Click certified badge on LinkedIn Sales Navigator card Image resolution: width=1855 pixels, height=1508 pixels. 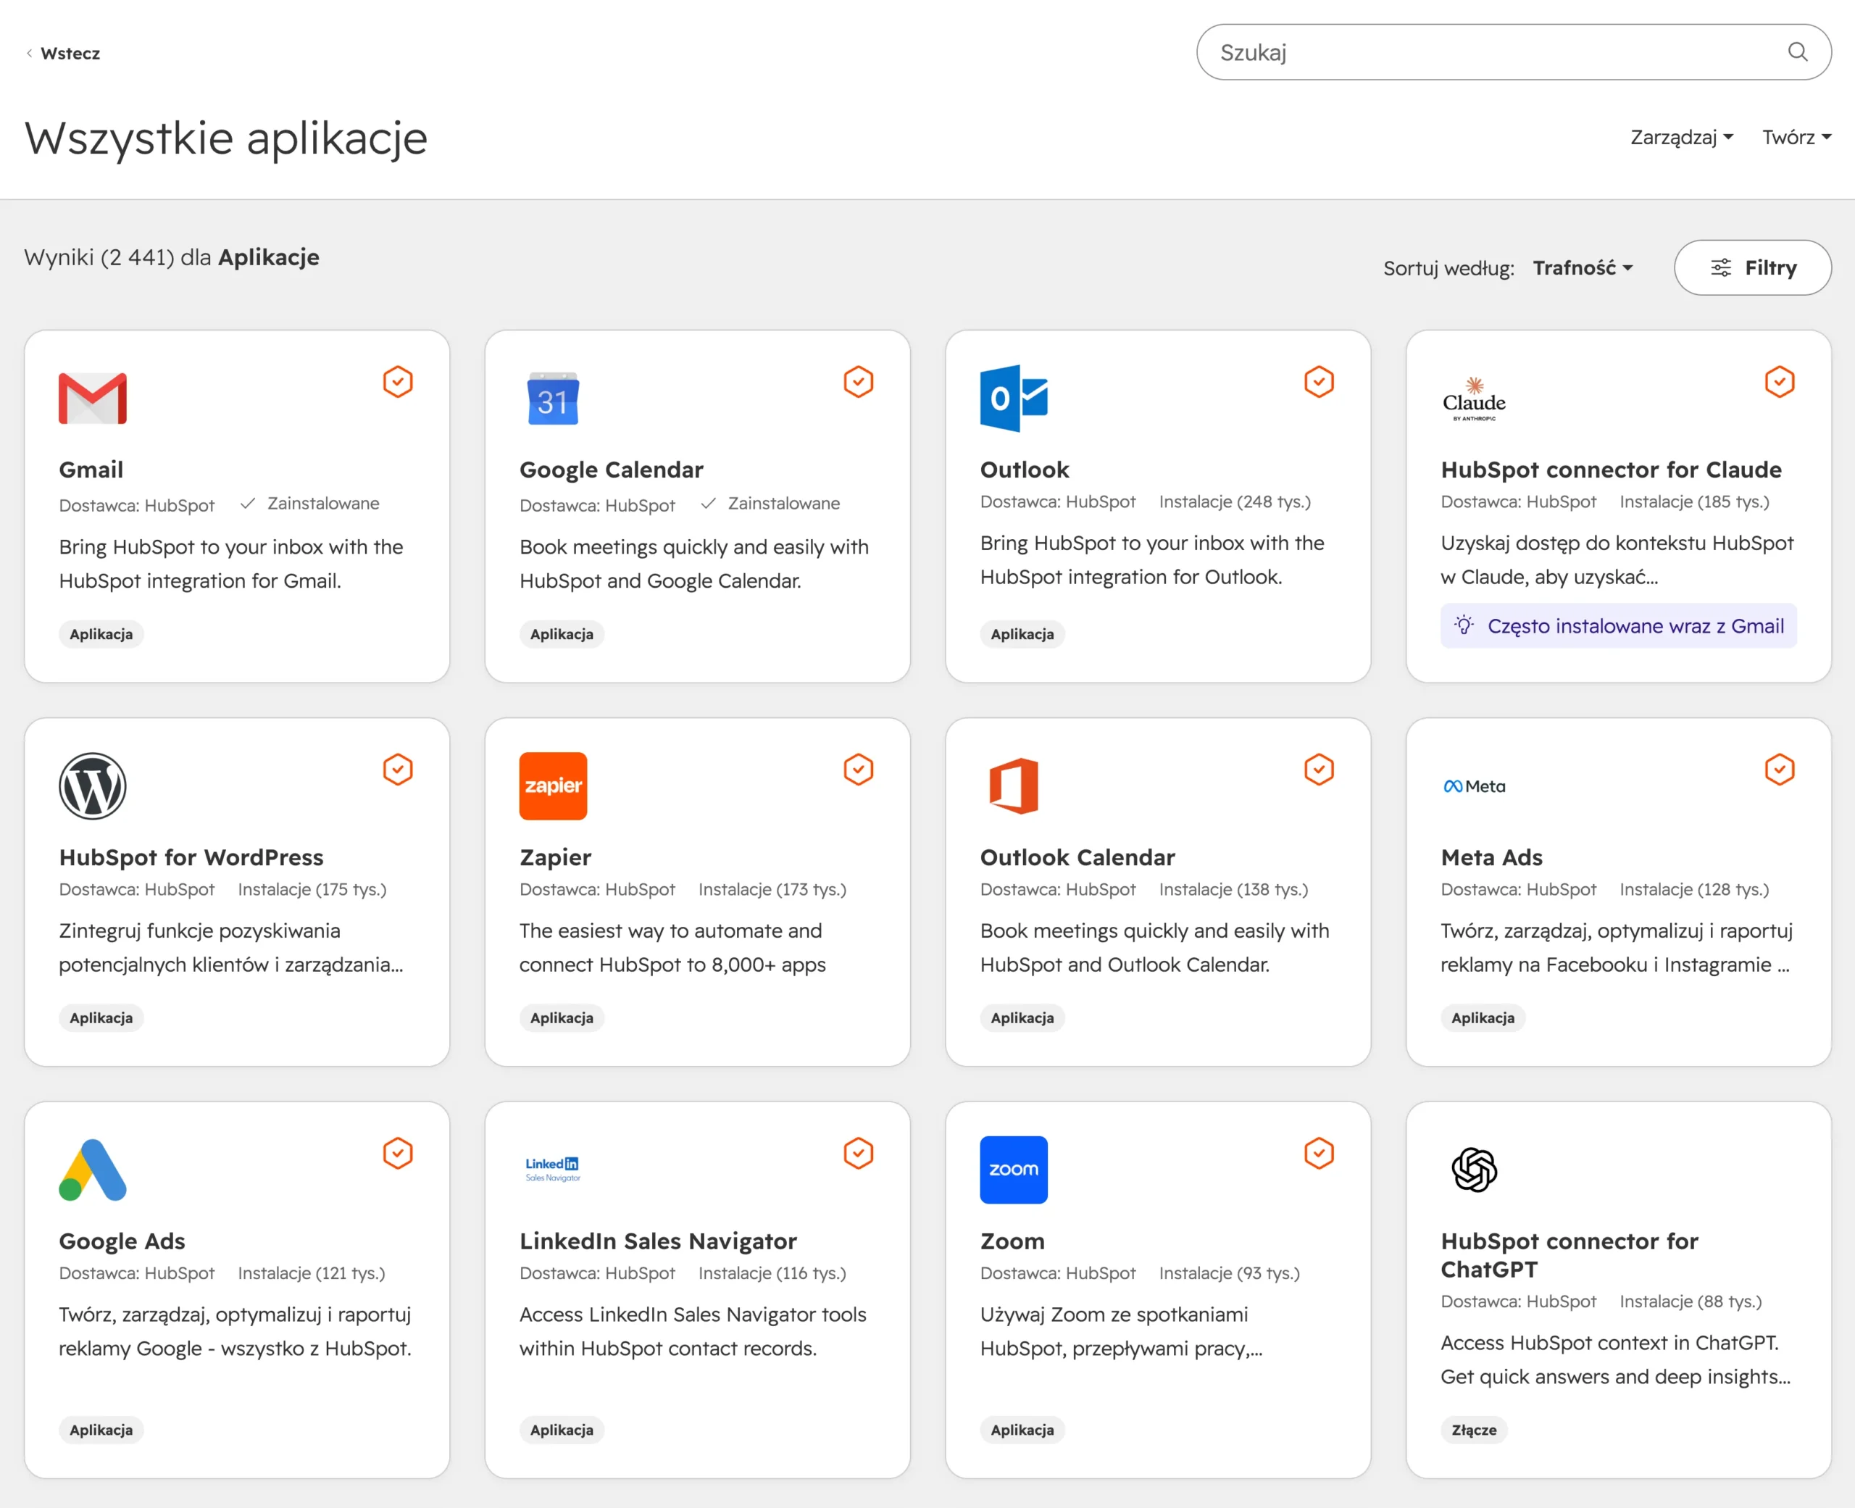pos(858,1153)
